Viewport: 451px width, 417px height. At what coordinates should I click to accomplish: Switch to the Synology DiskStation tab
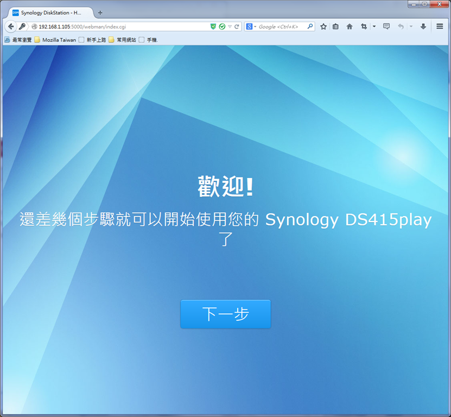[x=50, y=12]
